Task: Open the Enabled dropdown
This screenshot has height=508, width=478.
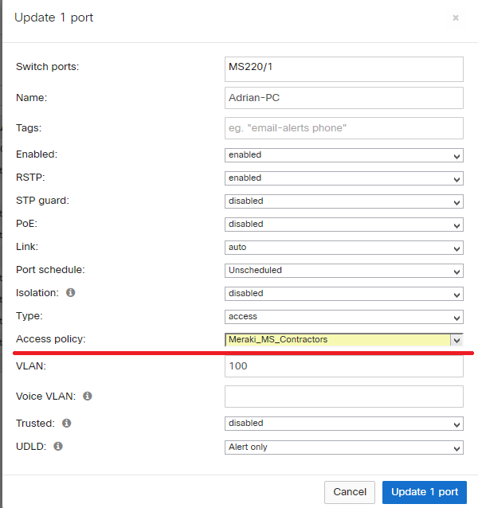Action: pos(344,155)
